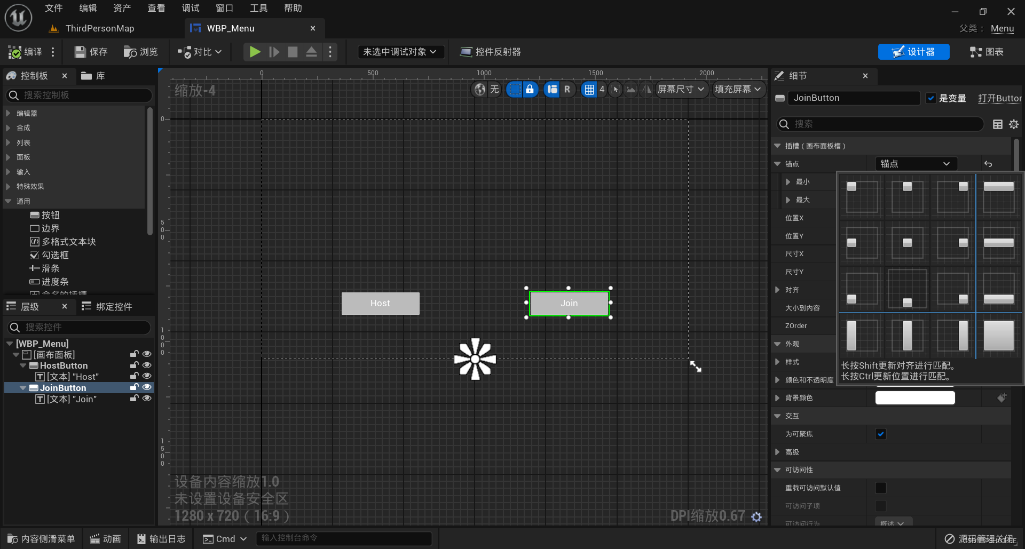Click the Compile (编译) icon
The width and height of the screenshot is (1025, 549).
click(x=15, y=52)
